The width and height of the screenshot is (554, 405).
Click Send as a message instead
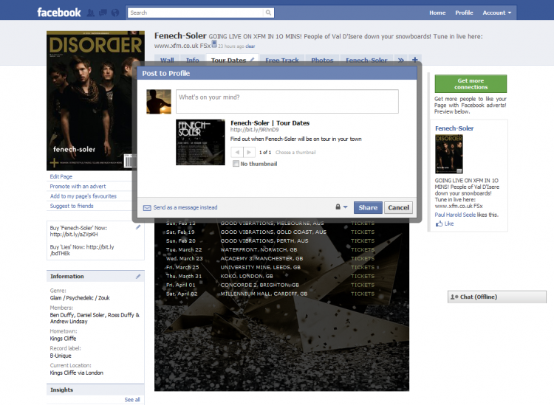pos(185,207)
